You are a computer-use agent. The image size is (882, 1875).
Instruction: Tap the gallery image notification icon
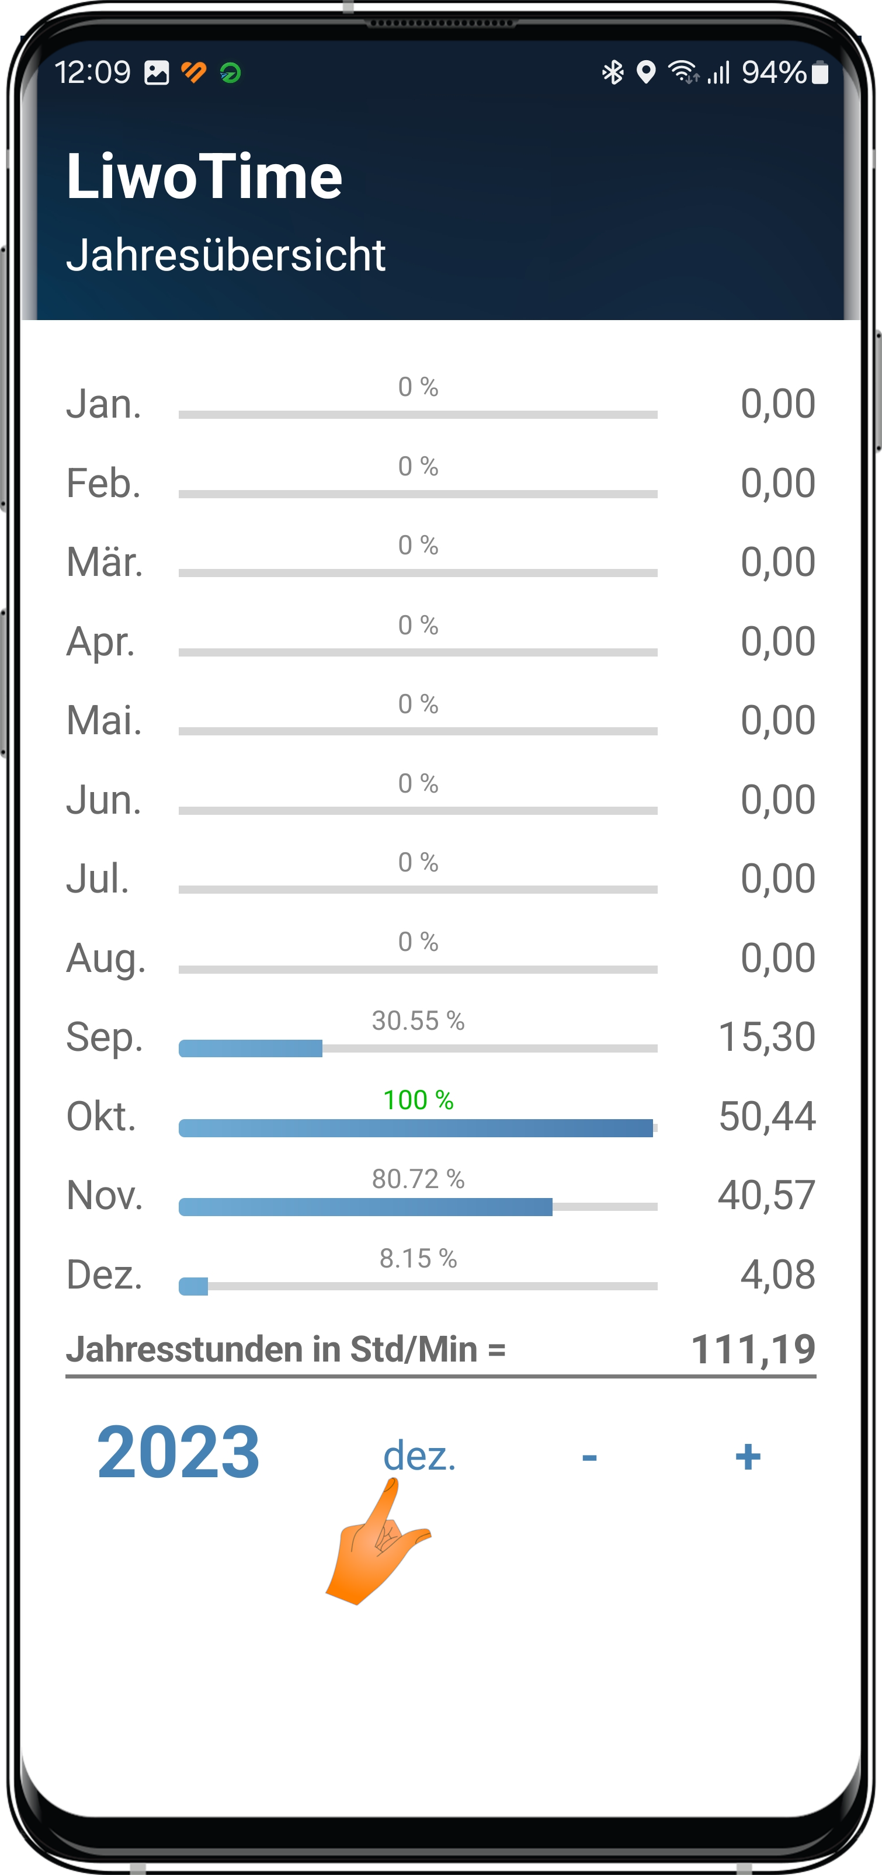tap(157, 73)
